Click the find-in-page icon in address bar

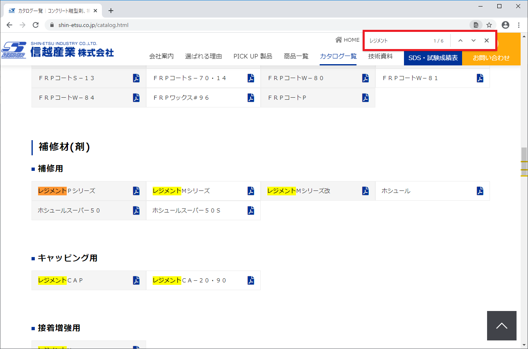tap(476, 25)
